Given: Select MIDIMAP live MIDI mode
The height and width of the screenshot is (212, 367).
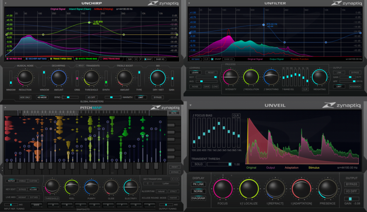Looking at the screenshot, I should point(22,197).
